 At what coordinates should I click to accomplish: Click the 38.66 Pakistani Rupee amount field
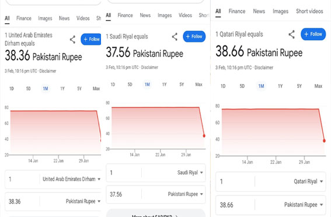point(271,205)
